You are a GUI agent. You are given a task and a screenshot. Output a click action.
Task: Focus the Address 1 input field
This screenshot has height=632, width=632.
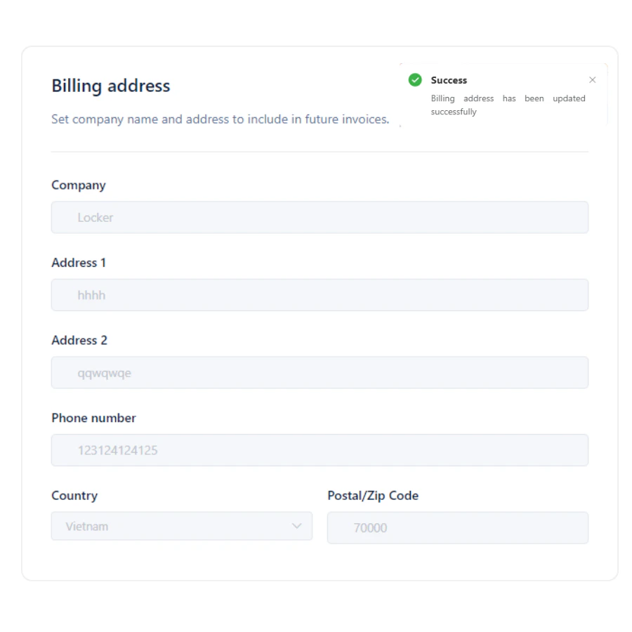point(320,295)
